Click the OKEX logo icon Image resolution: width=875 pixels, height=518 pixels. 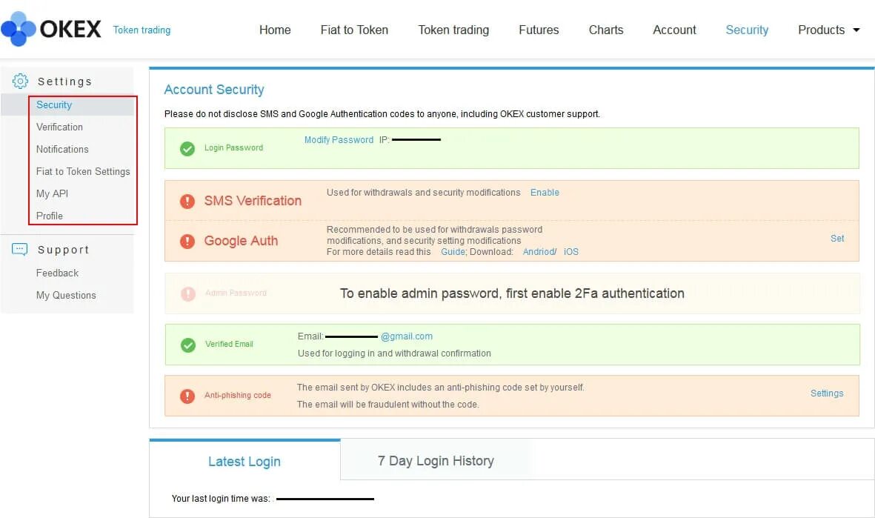(19, 29)
